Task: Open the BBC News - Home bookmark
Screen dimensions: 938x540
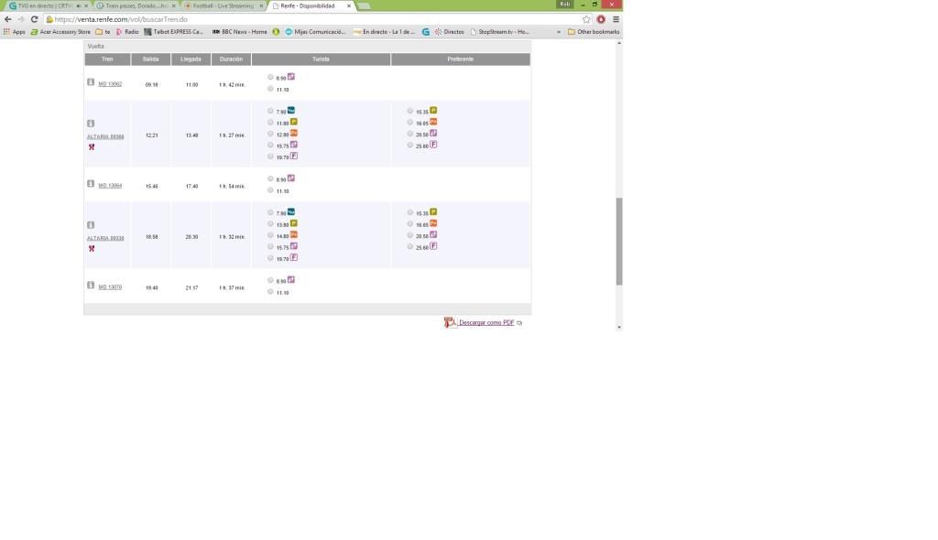Action: [x=239, y=32]
